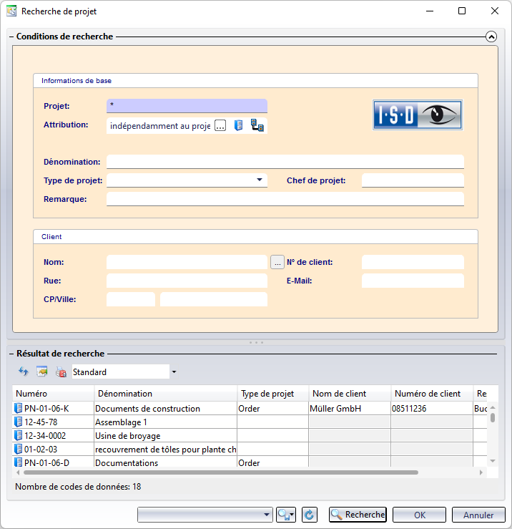
Task: Click the refresh icon next to Recherche button
Action: pyautogui.click(x=310, y=515)
